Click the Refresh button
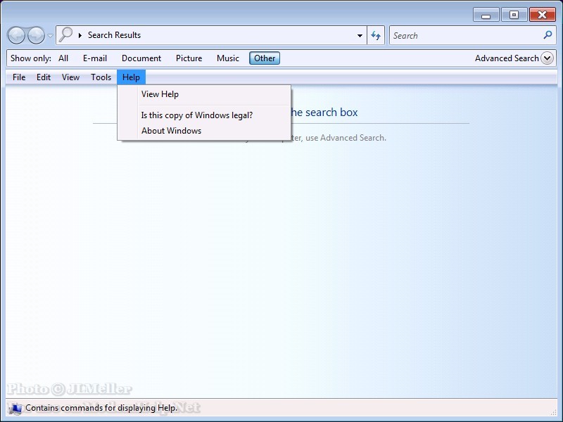Image resolution: width=563 pixels, height=422 pixels. pyautogui.click(x=376, y=35)
